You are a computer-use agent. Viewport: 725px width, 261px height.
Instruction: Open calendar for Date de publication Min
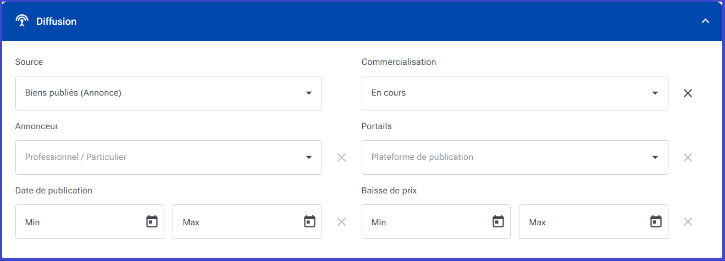coord(152,221)
